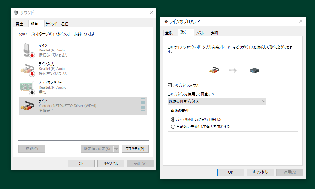Click 適用(A) in the ラインのプロパティ dialog
The image size is (315, 189).
pos(290,172)
